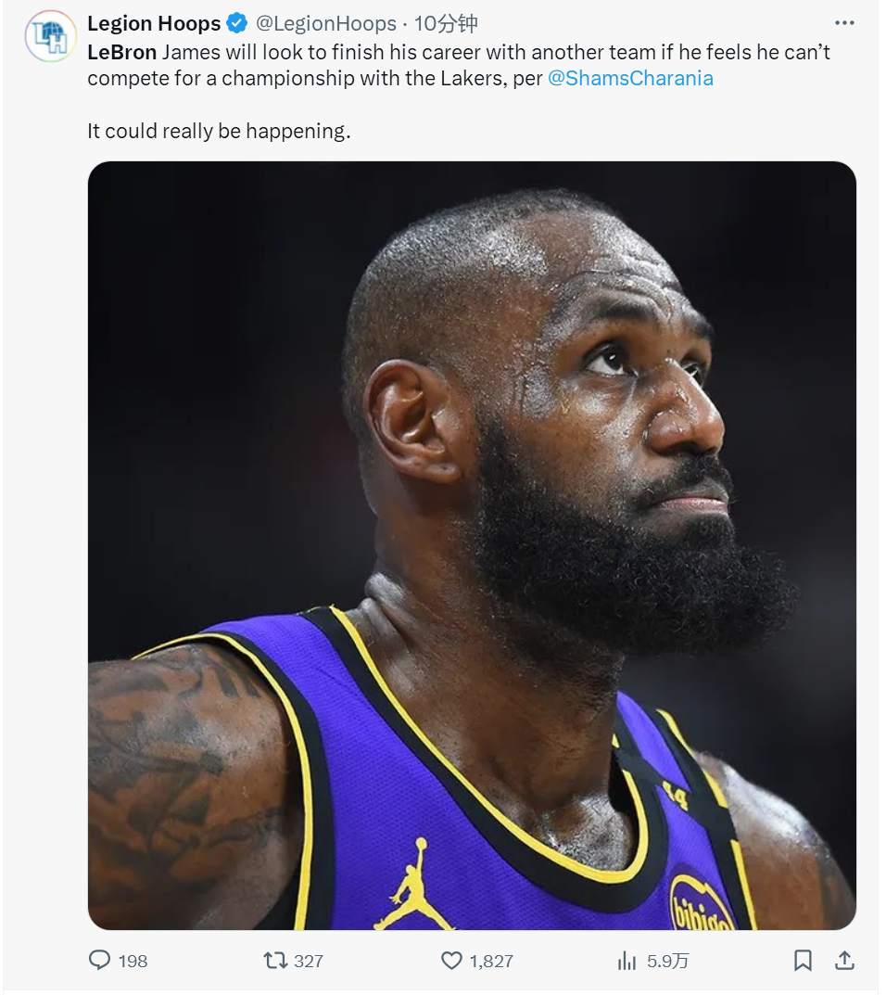Click the bold LeBron keyword in tweet
This screenshot has height=995, width=886.
(121, 52)
